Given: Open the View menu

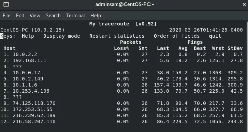Looking at the screenshot, I should pos(35,16).
